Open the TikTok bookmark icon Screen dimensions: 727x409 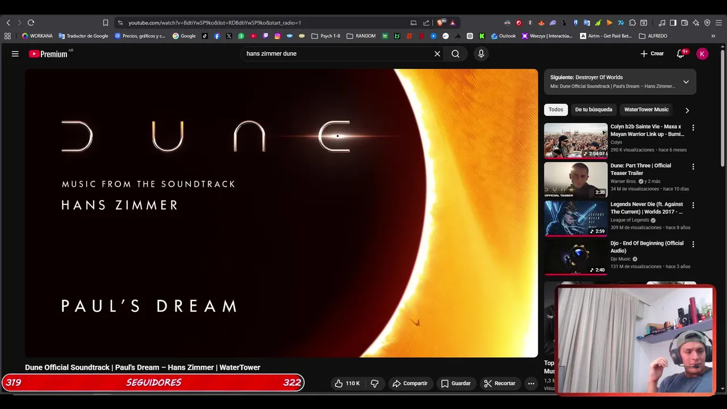point(205,36)
